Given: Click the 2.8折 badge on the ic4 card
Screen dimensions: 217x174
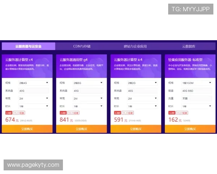Looking at the screenshot, I should click(118, 113).
